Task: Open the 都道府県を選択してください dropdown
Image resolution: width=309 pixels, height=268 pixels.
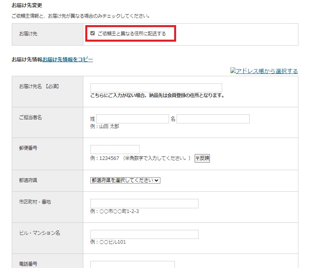Action: pos(125,180)
